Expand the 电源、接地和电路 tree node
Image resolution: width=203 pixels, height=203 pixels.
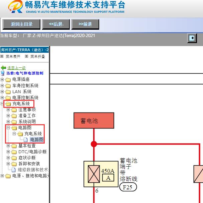click(2, 176)
